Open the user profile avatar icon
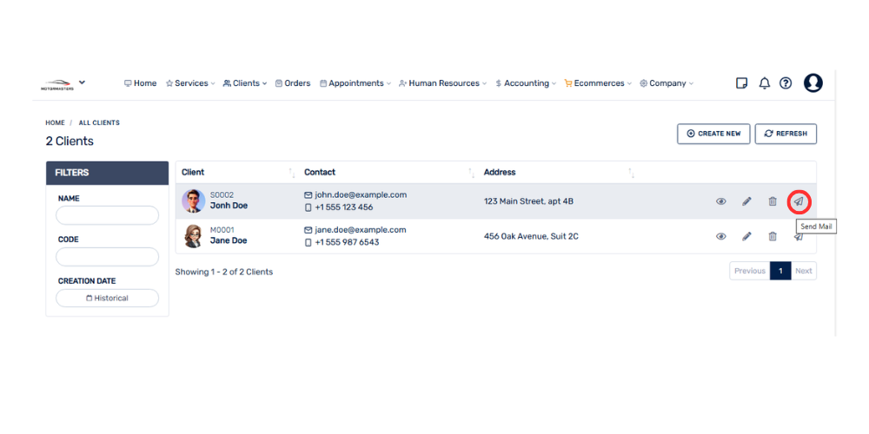Image resolution: width=869 pixels, height=434 pixels. pos(813,83)
